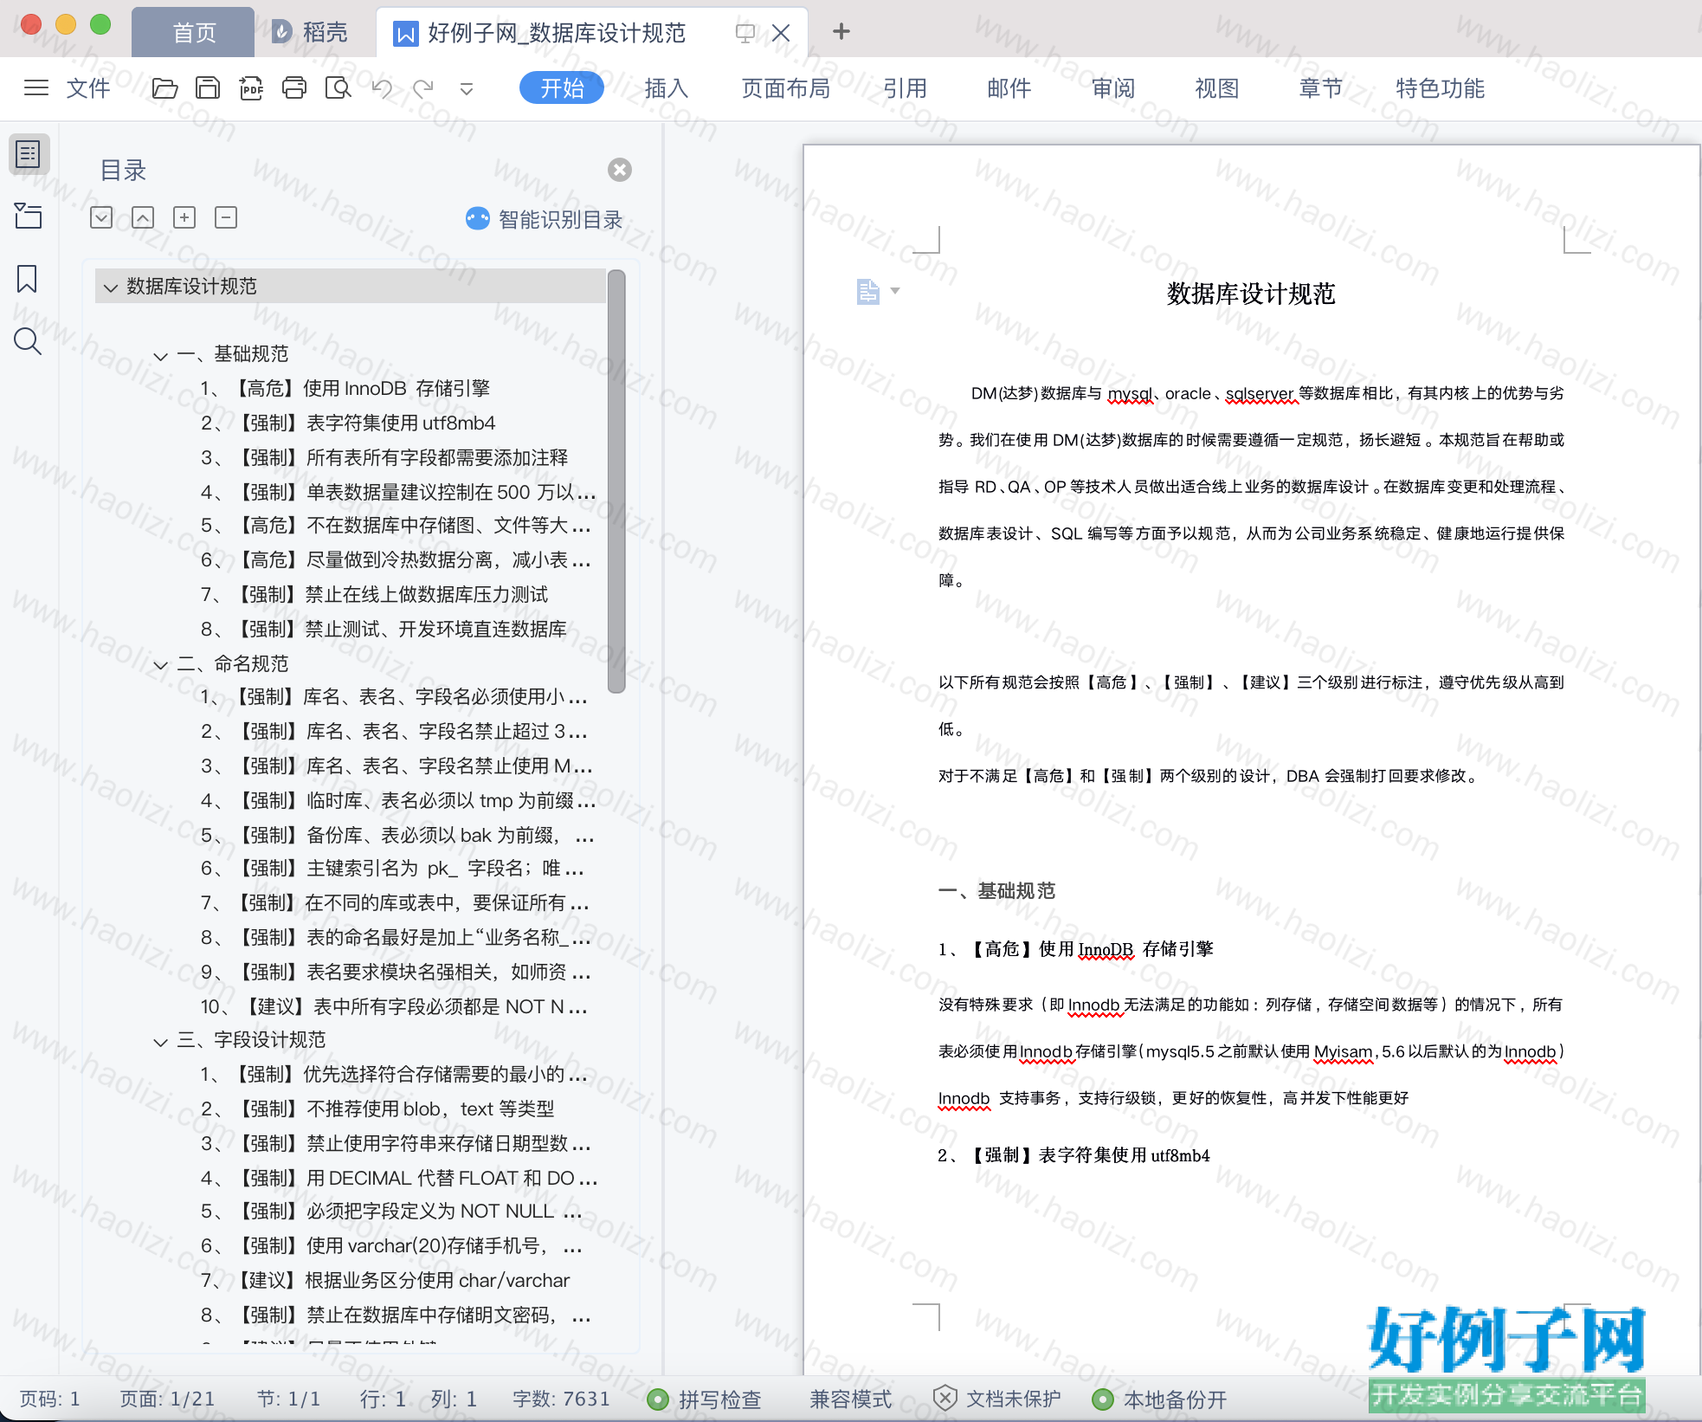Image resolution: width=1702 pixels, height=1422 pixels.
Task: Click 兼容模式 in status bar
Action: point(851,1399)
